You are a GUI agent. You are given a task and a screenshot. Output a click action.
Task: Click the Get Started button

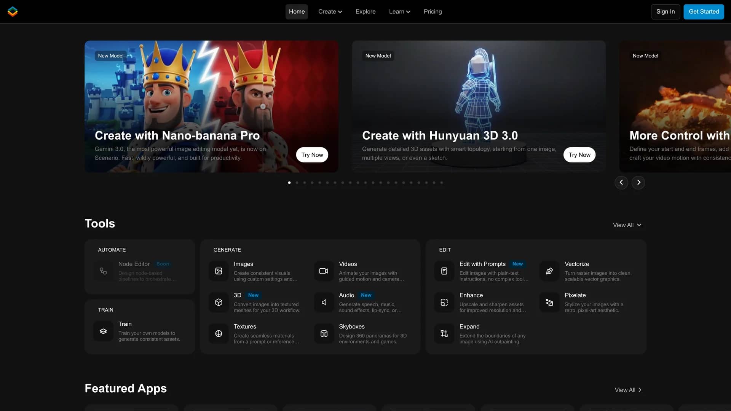(x=704, y=11)
